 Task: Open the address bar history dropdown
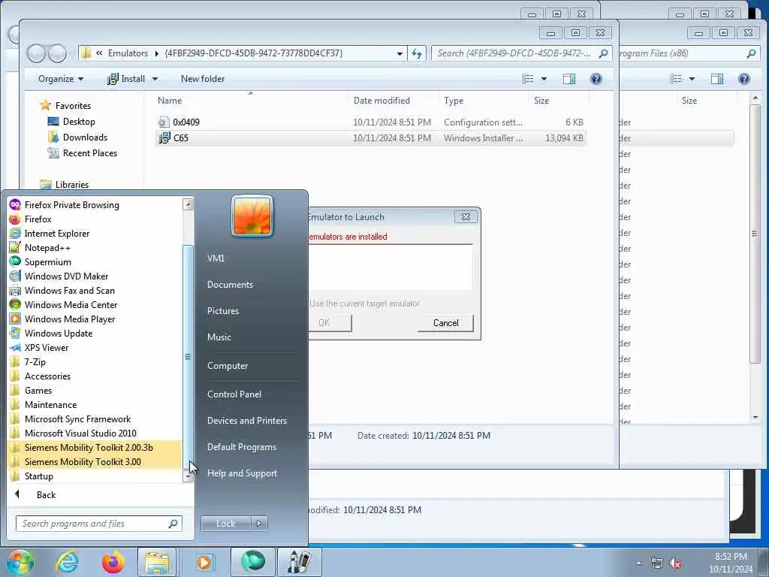pyautogui.click(x=400, y=53)
